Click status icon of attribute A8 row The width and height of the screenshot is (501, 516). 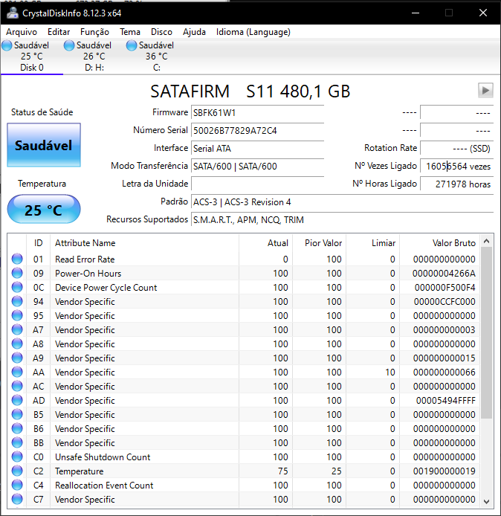[x=17, y=344]
